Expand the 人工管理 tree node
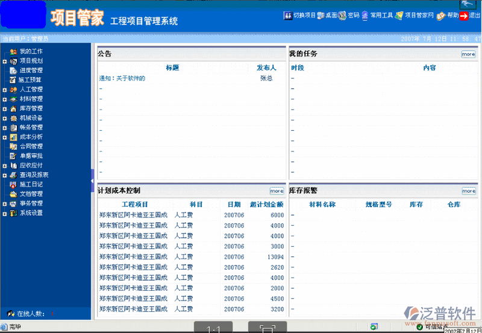This screenshot has width=482, height=333. pyautogui.click(x=5, y=90)
